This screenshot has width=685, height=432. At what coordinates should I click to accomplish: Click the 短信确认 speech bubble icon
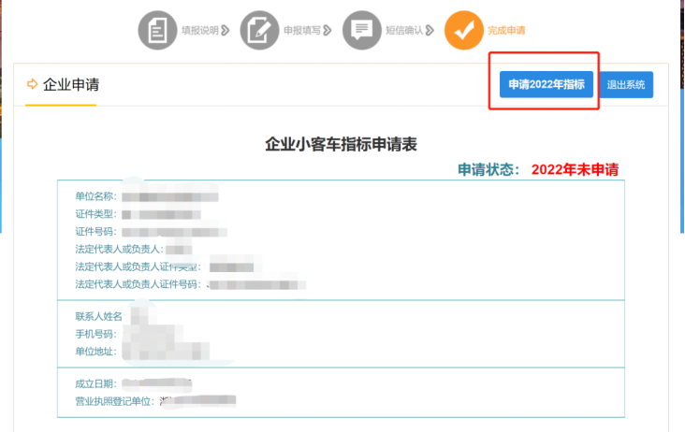(361, 30)
